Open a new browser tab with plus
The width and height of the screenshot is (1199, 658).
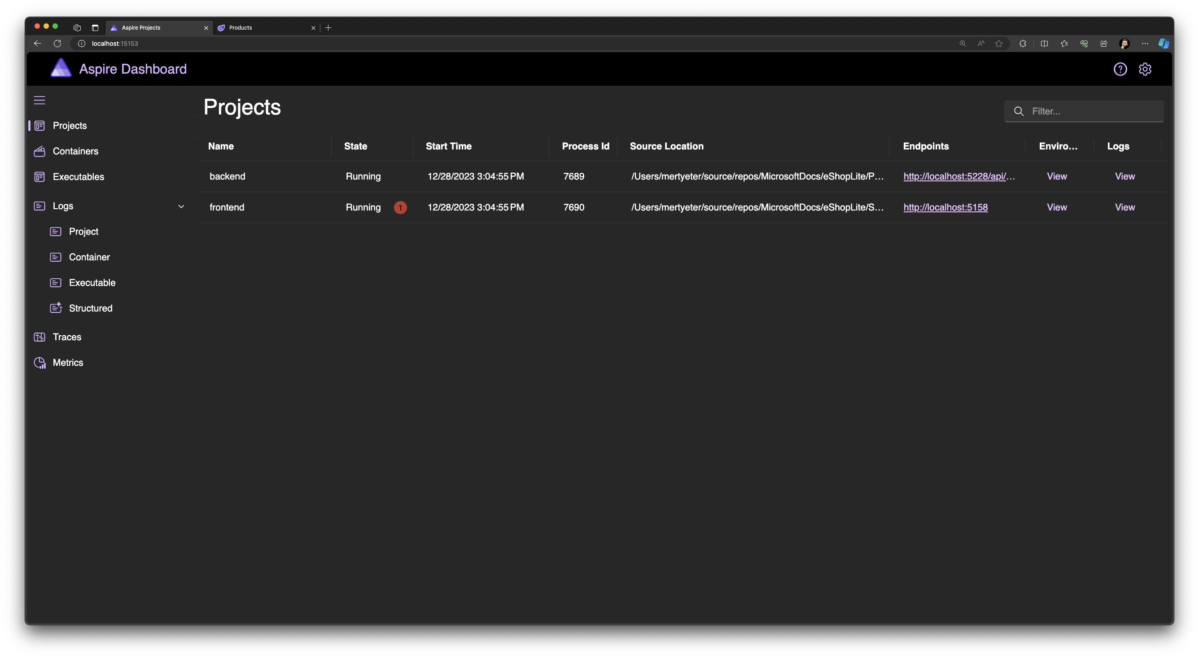(328, 27)
